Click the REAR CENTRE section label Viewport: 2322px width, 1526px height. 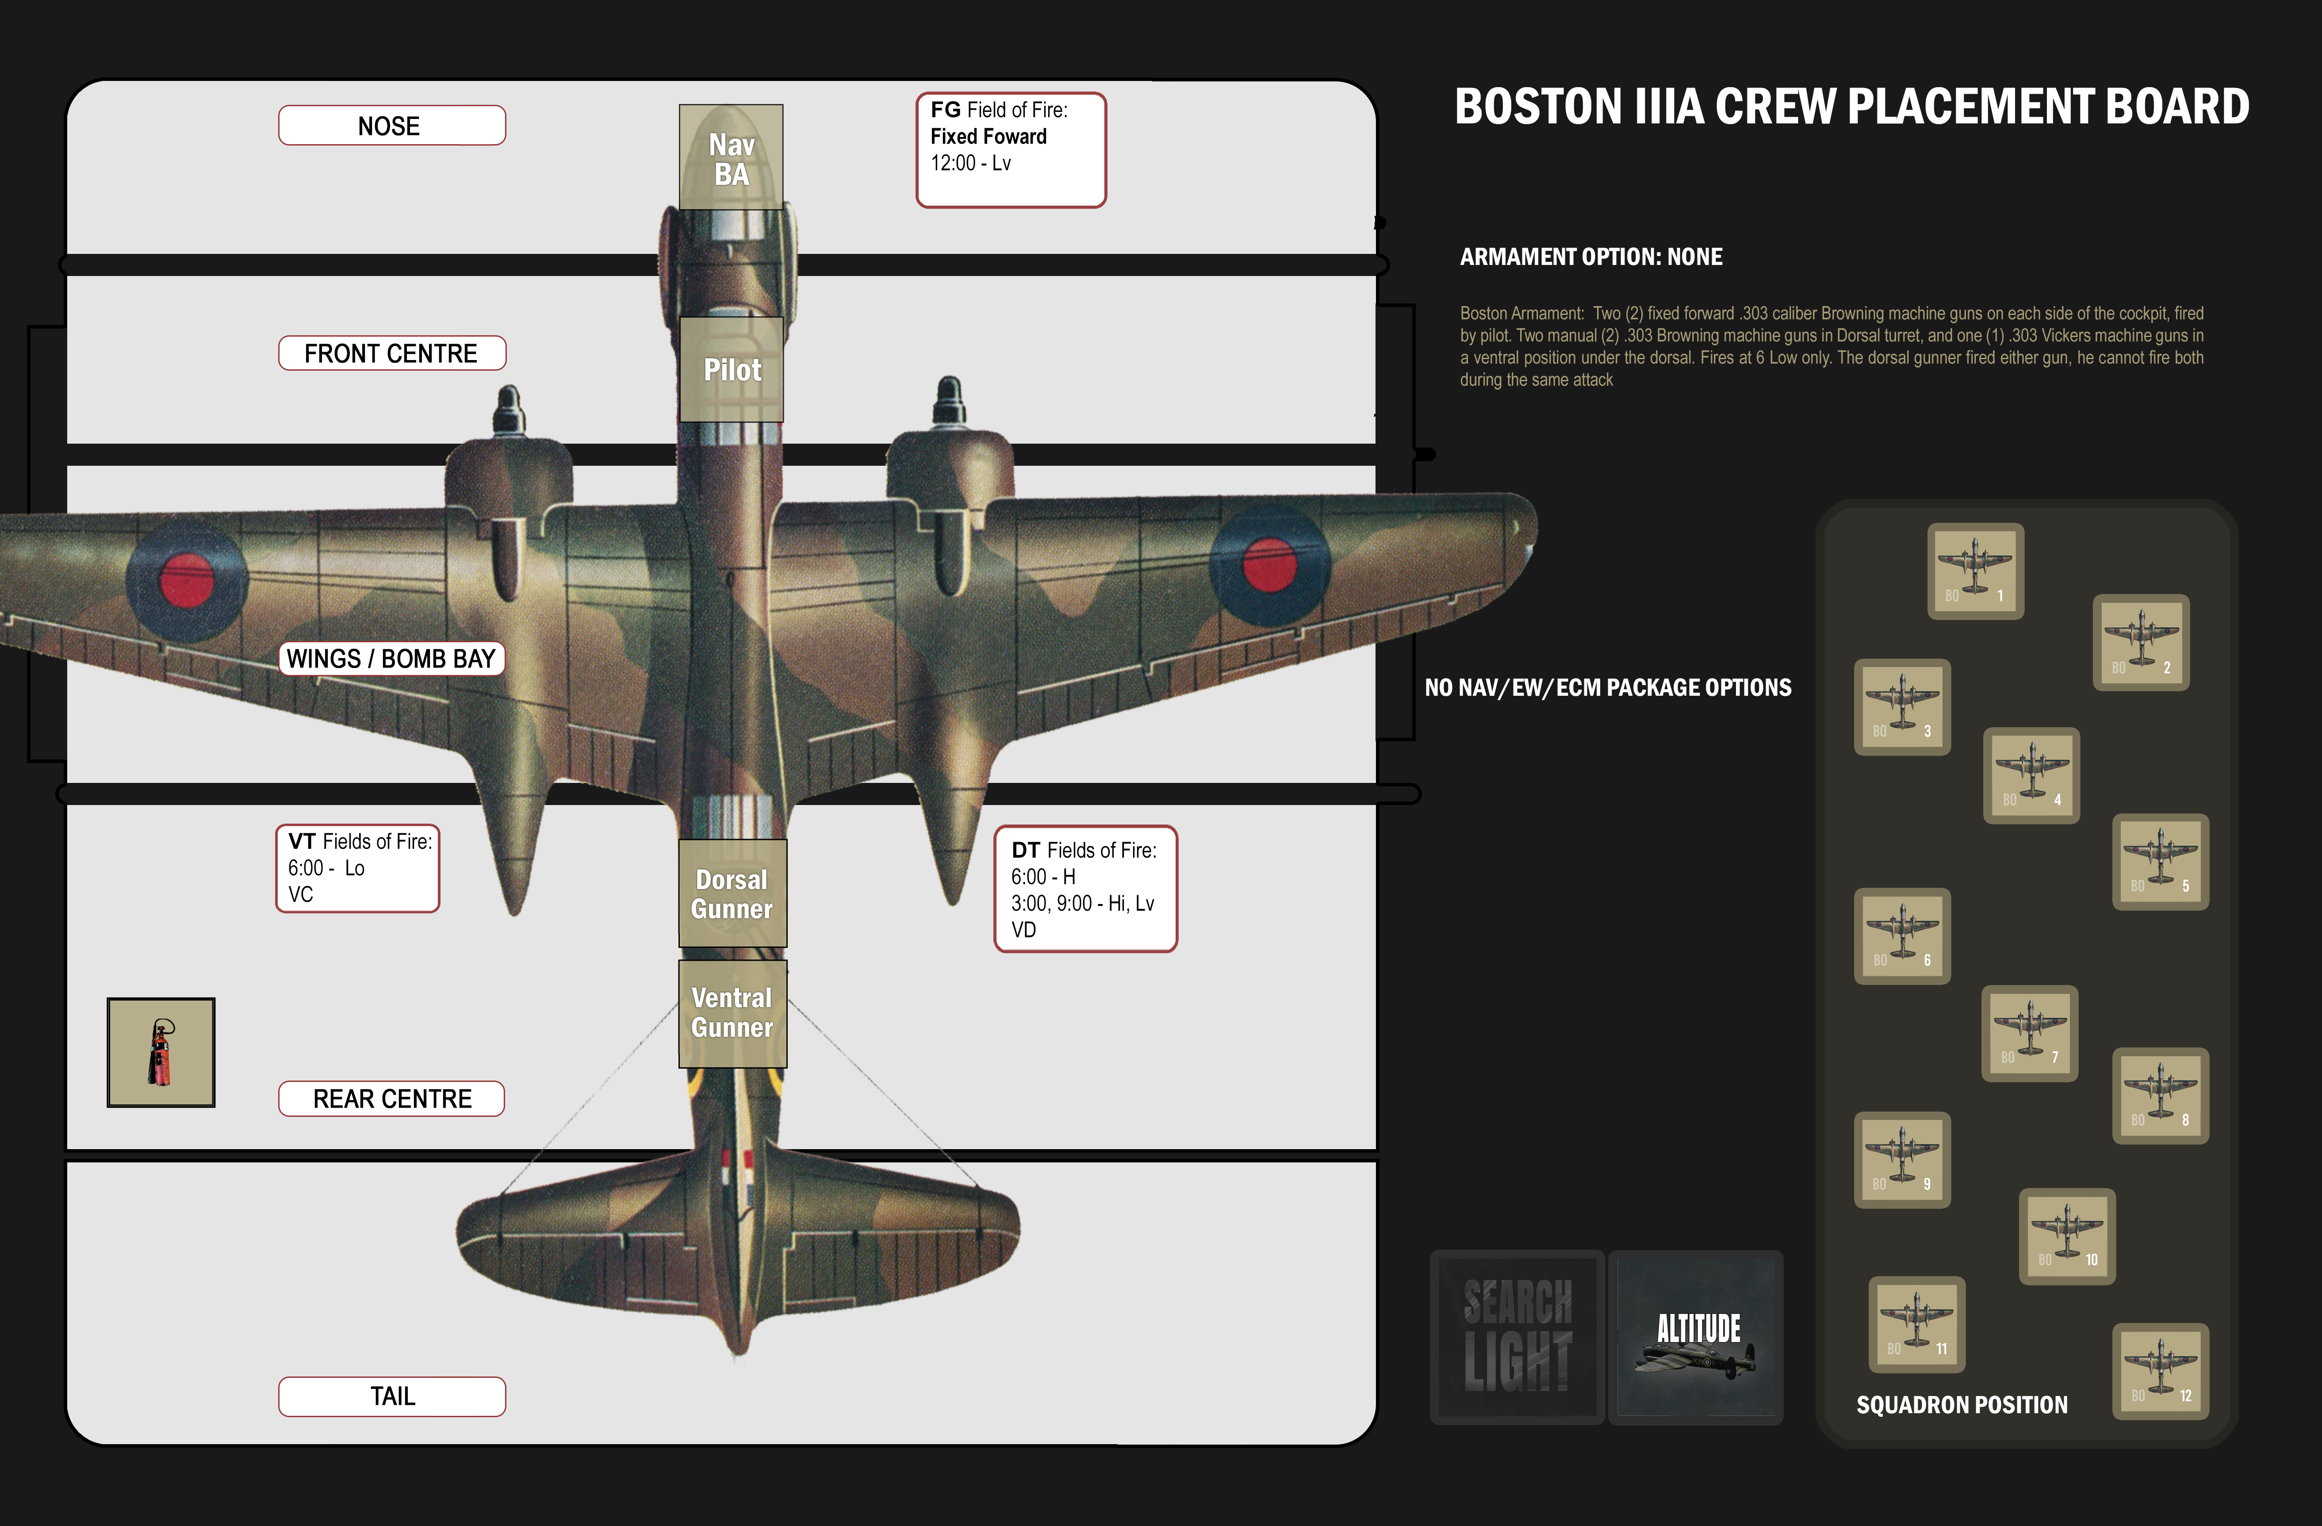click(391, 1099)
